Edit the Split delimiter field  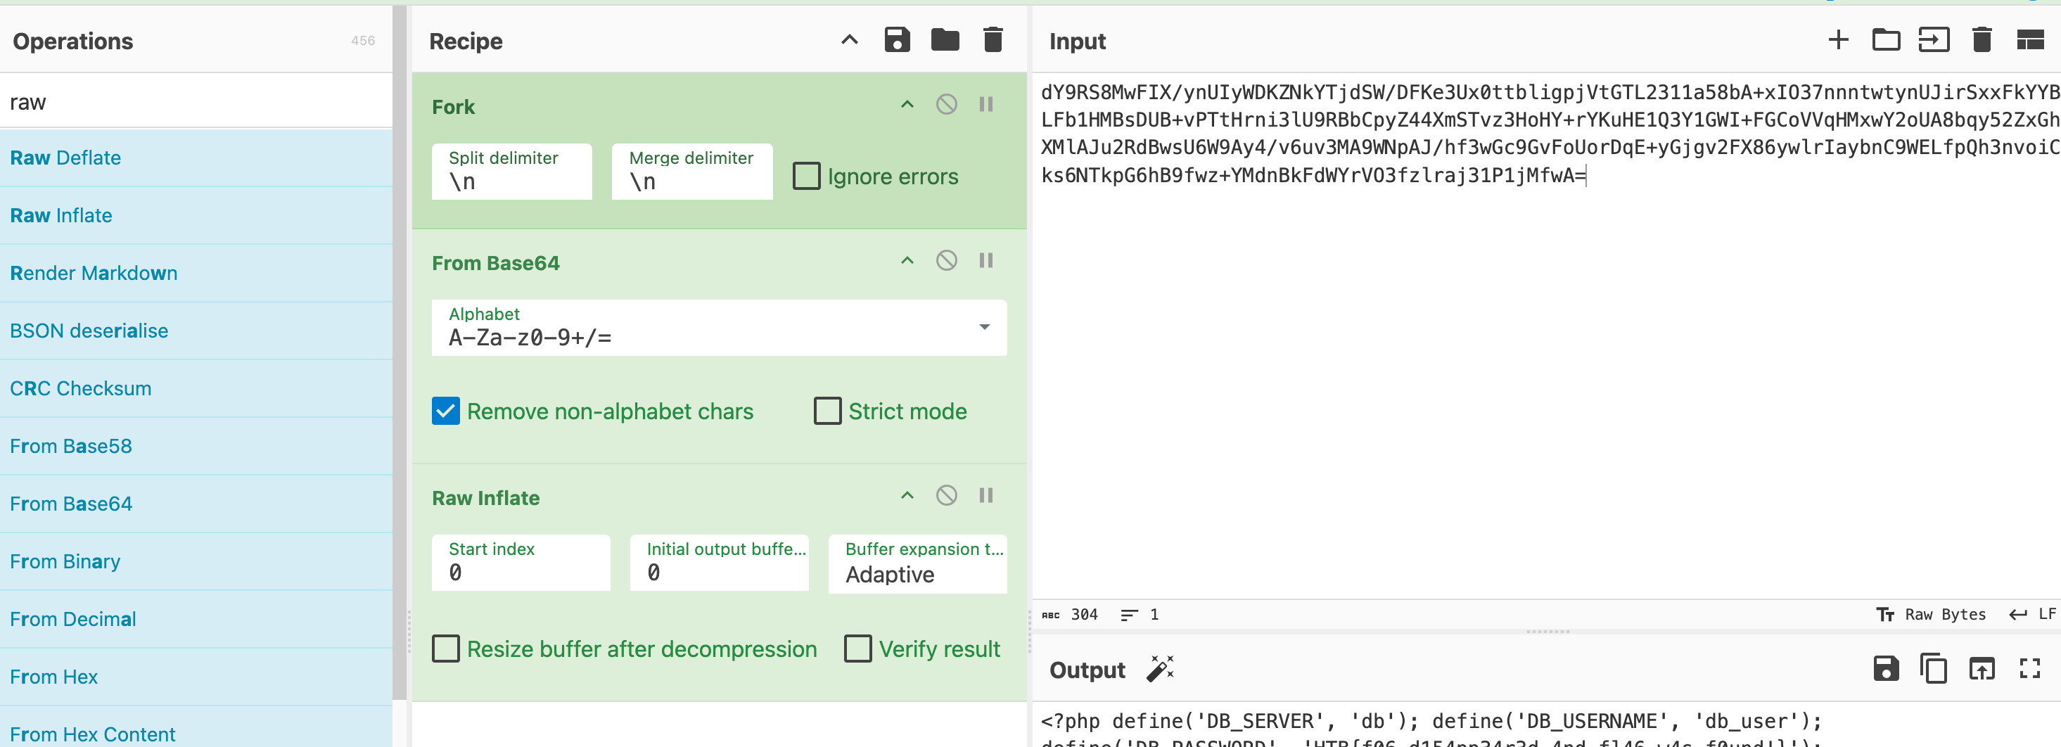(x=511, y=171)
